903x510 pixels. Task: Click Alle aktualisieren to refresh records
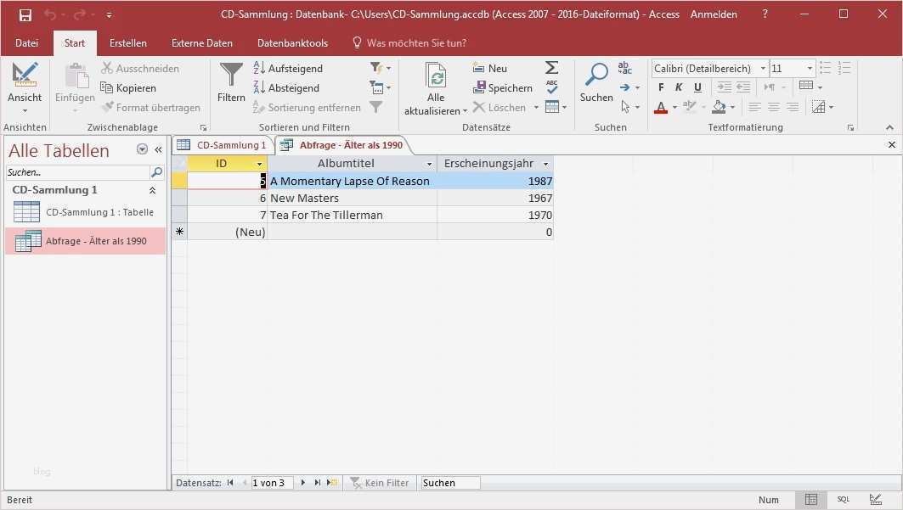pyautogui.click(x=436, y=87)
